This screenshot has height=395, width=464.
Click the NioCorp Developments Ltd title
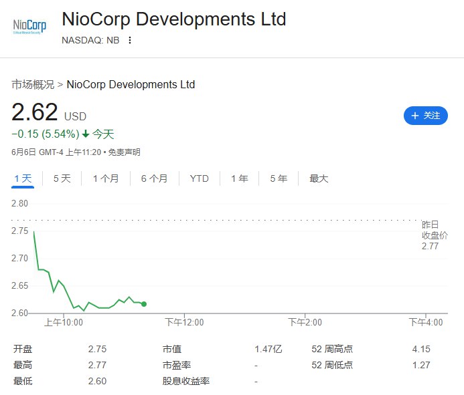click(x=173, y=19)
